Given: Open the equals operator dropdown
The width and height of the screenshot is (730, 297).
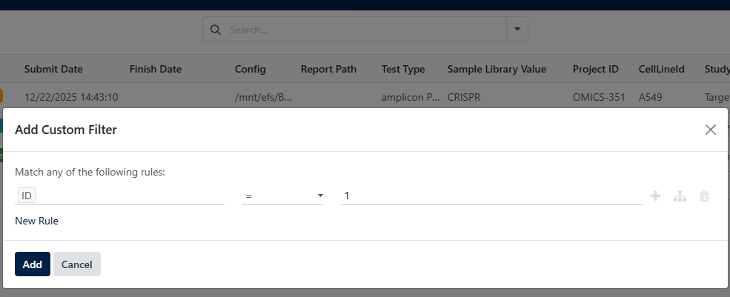Looking at the screenshot, I should point(283,196).
